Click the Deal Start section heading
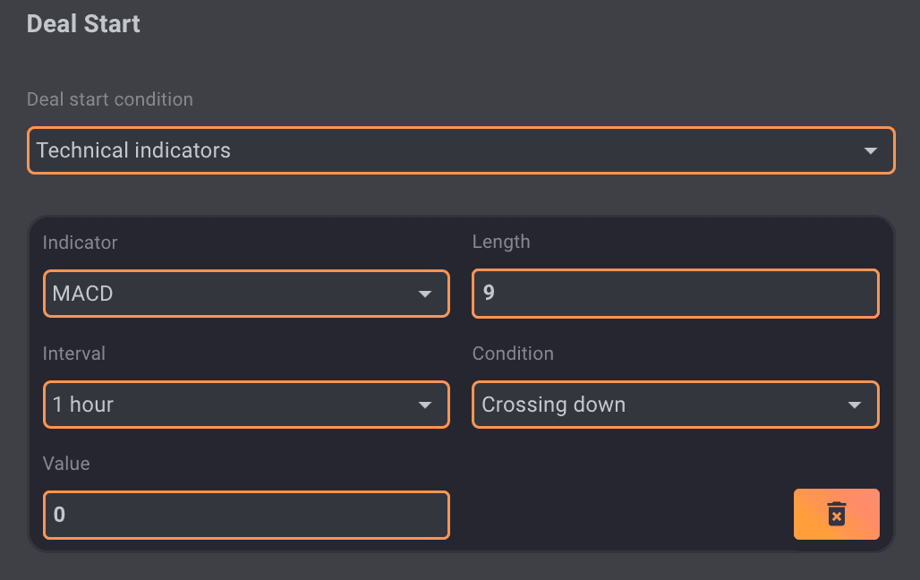Screen dimensions: 920x580 (x=83, y=24)
